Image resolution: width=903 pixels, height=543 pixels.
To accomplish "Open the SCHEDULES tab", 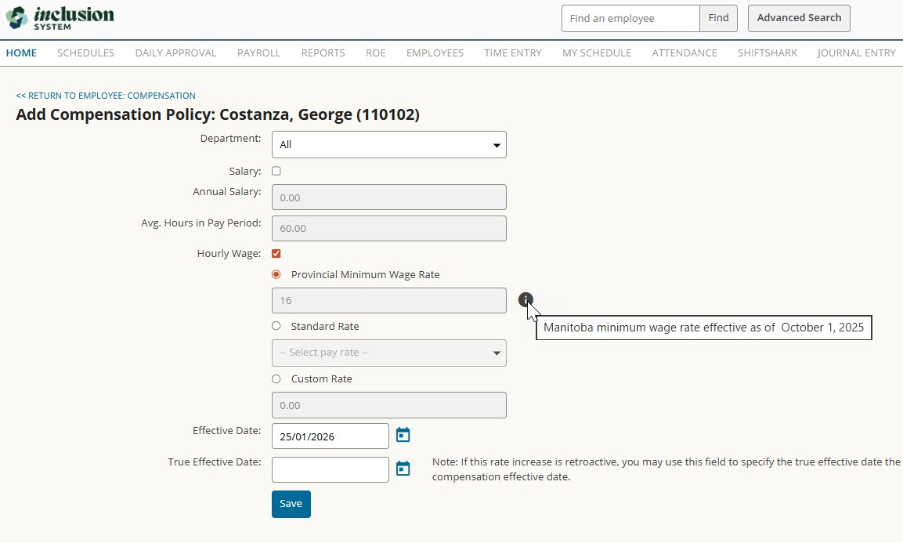I will [86, 53].
